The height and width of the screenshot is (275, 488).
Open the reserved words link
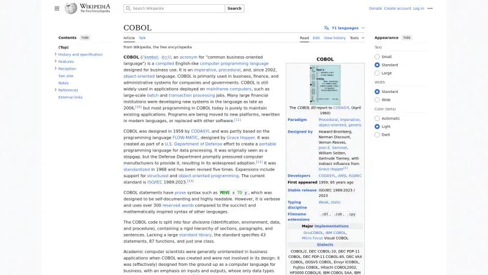click(x=178, y=205)
